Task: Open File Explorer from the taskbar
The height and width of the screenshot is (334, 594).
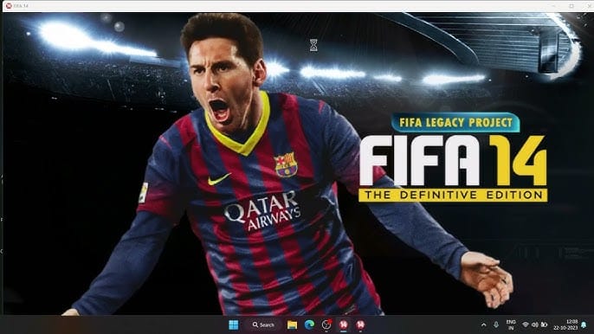Action: coord(292,324)
